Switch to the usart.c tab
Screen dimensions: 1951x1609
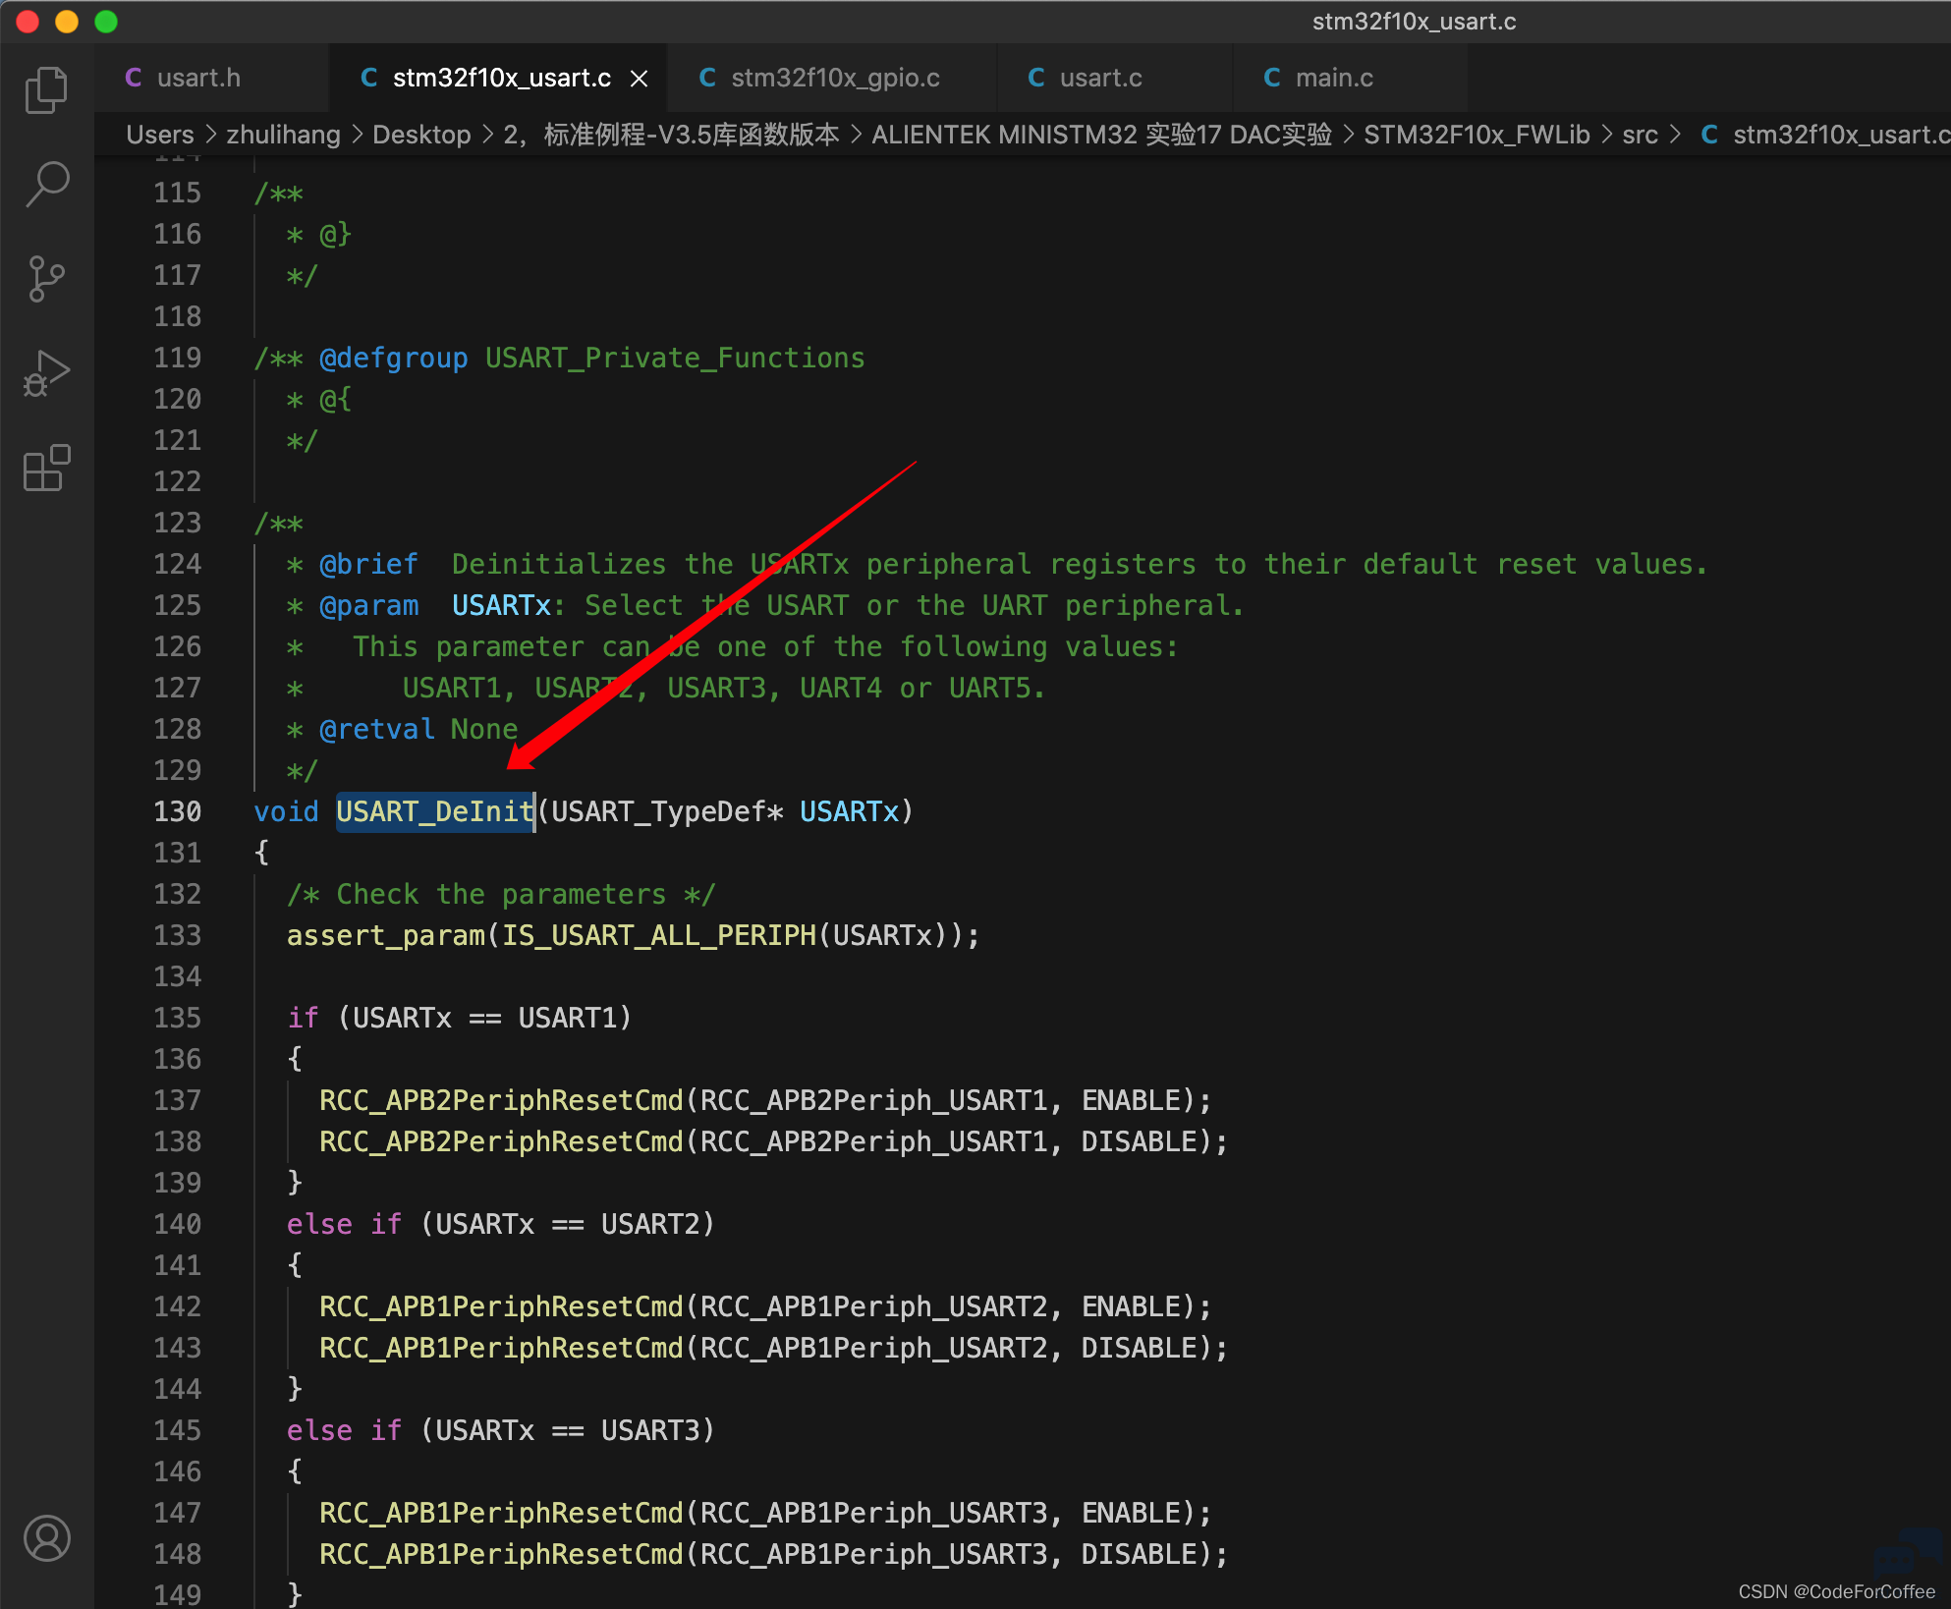coord(1114,78)
